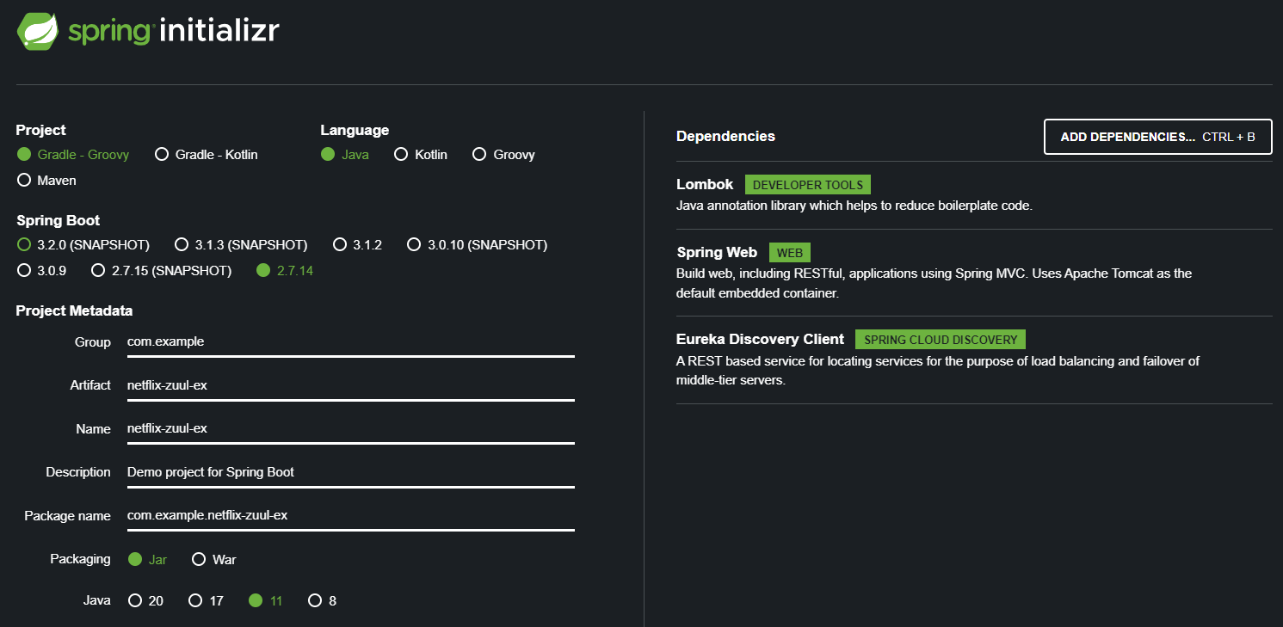Choose Java version 11

[x=266, y=600]
